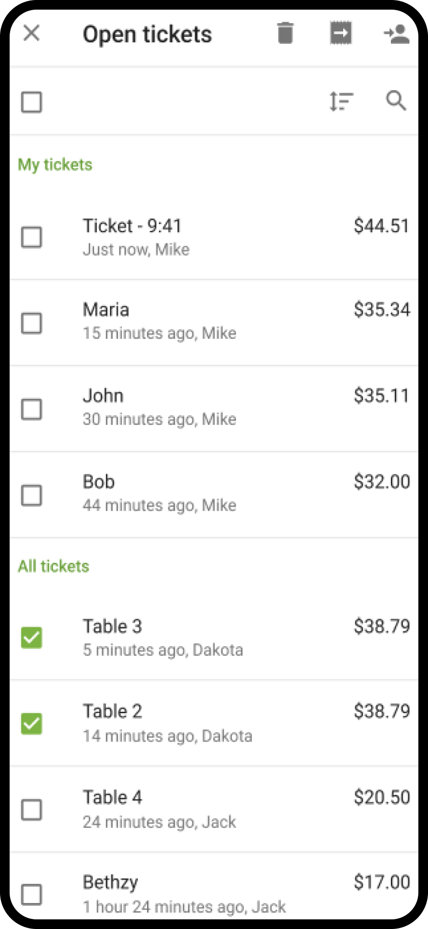Check the box next to John
428x929 pixels.
point(32,410)
